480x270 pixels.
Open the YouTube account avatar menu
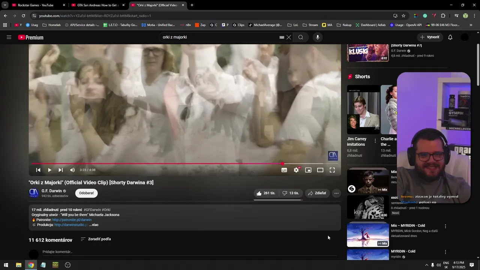tap(465, 37)
